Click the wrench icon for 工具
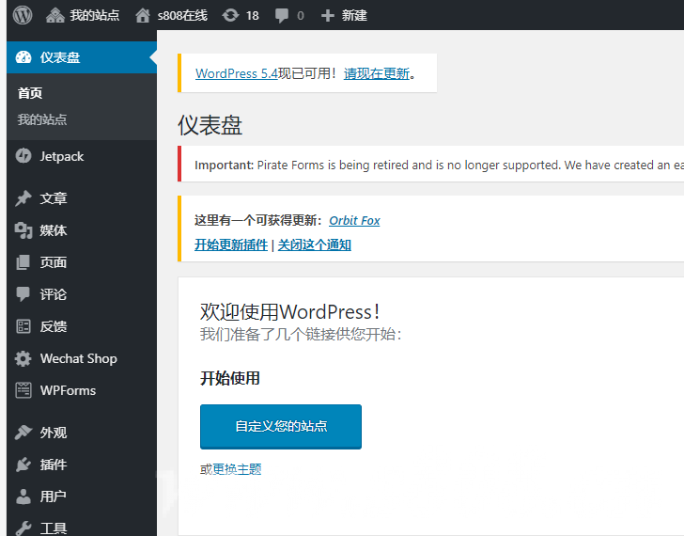 point(23,528)
